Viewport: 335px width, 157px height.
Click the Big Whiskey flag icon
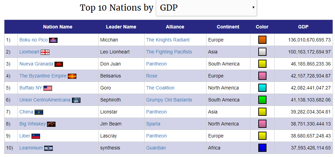[x=51, y=124]
